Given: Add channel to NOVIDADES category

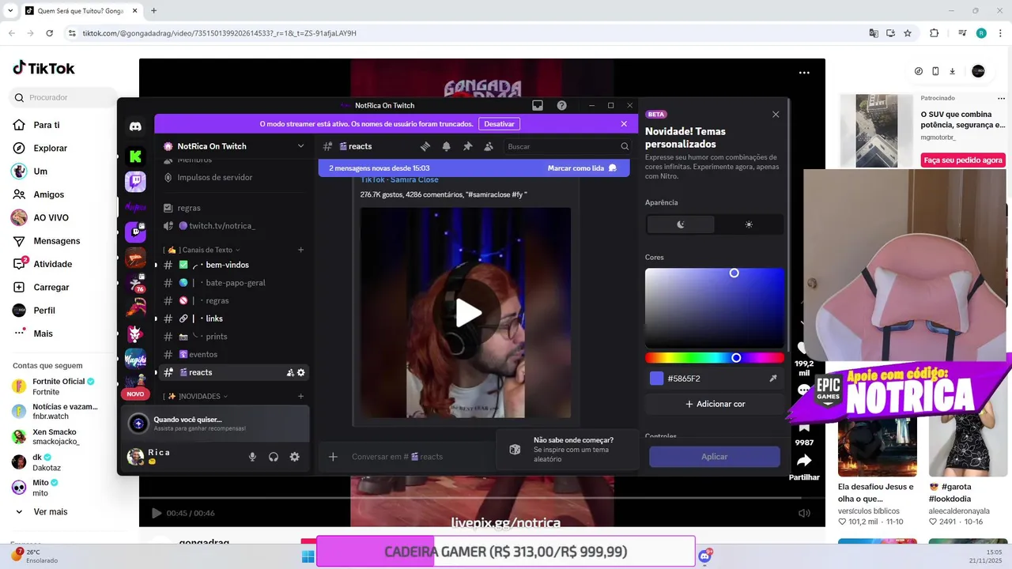Looking at the screenshot, I should pos(300,396).
